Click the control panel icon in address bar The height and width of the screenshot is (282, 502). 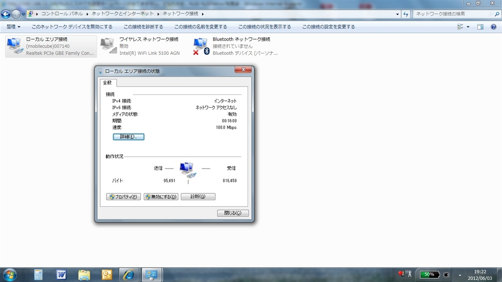[x=30, y=14]
